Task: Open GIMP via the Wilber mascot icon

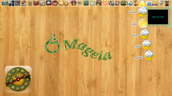Action: pos(117,3)
